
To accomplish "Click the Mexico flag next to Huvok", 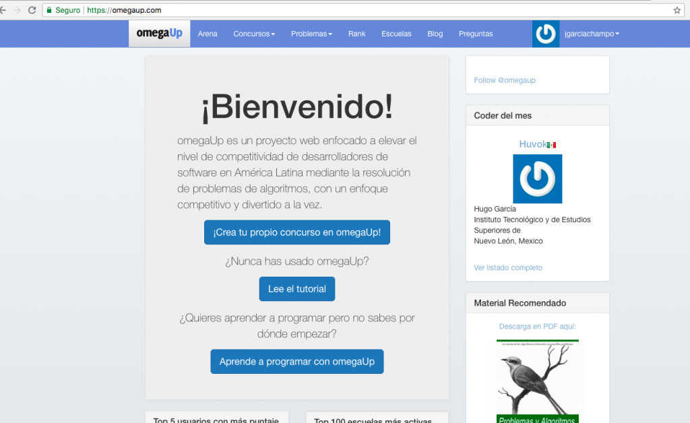I will click(x=552, y=145).
